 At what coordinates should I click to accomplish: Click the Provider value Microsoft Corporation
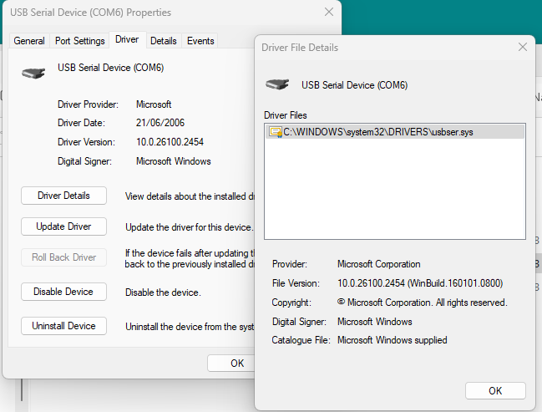click(379, 264)
